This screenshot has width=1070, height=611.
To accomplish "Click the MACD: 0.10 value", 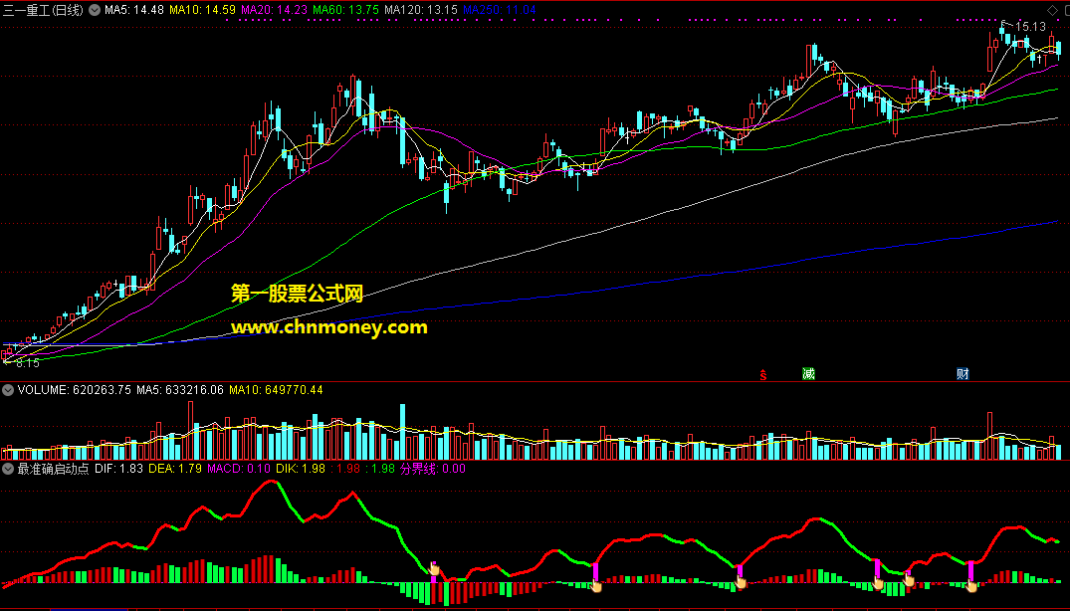I will point(239,469).
